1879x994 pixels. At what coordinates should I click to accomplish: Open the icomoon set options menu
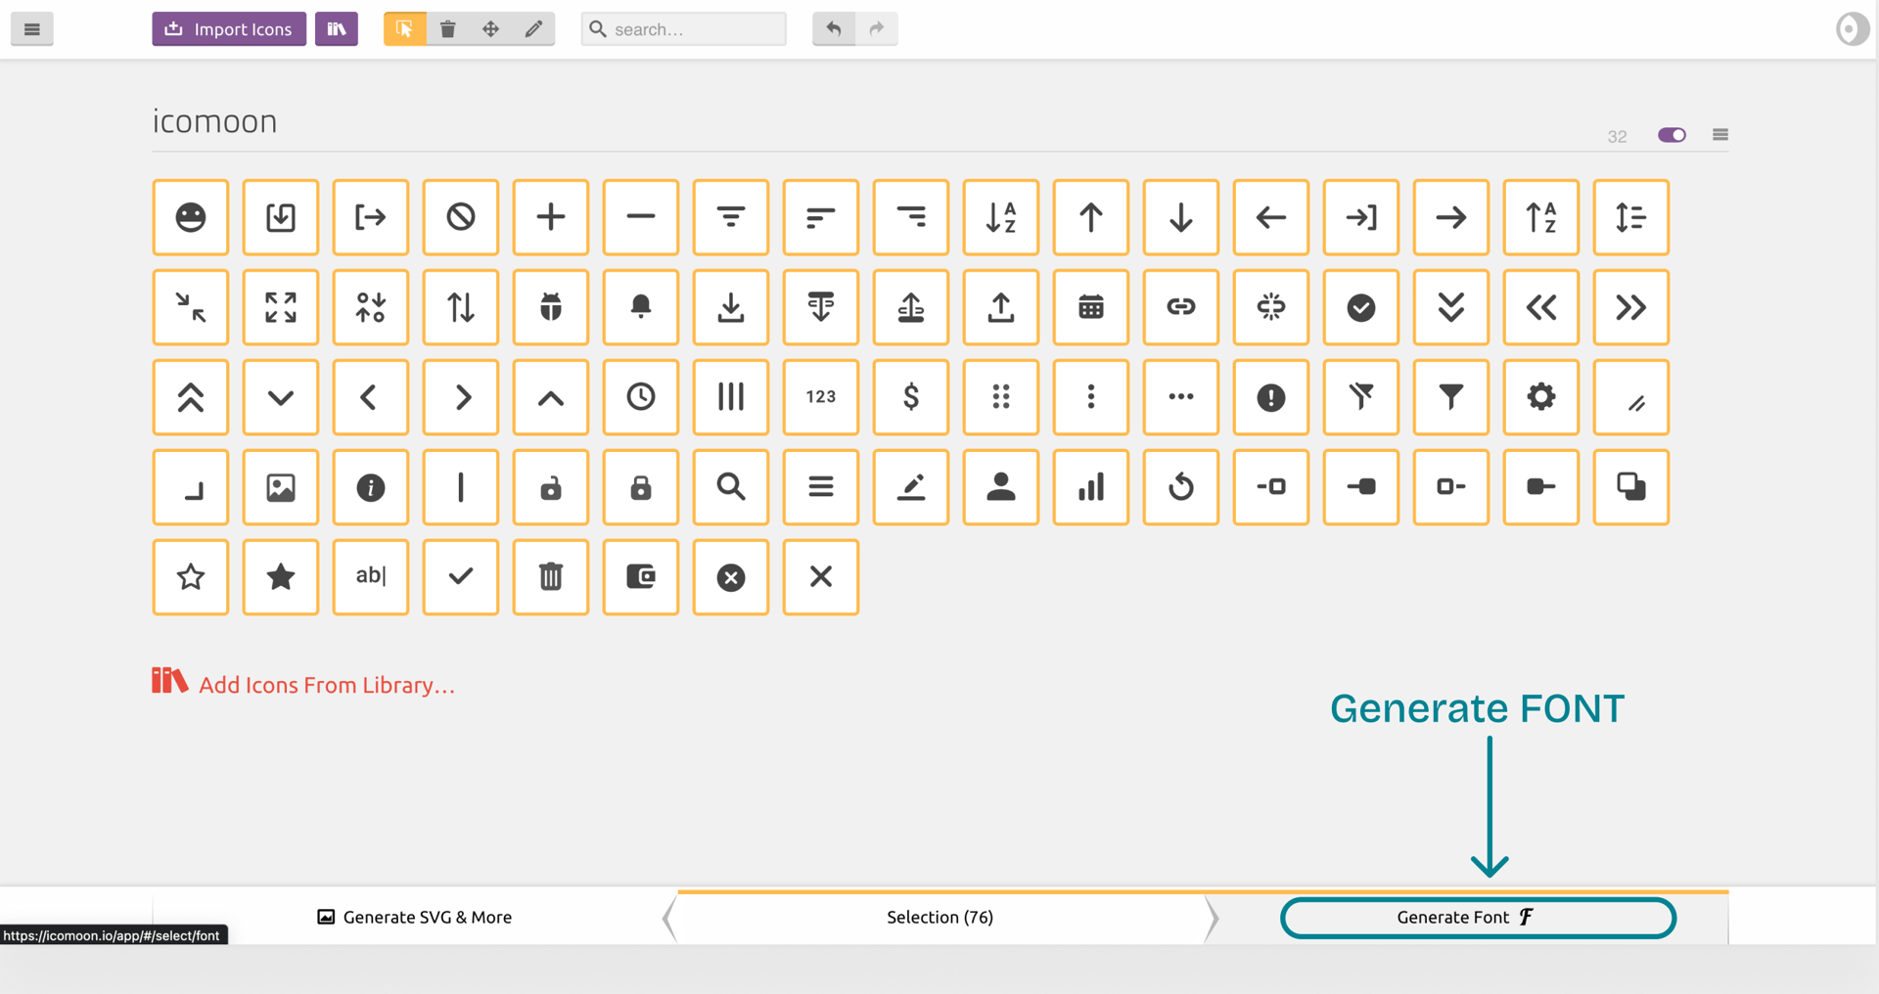1719,135
